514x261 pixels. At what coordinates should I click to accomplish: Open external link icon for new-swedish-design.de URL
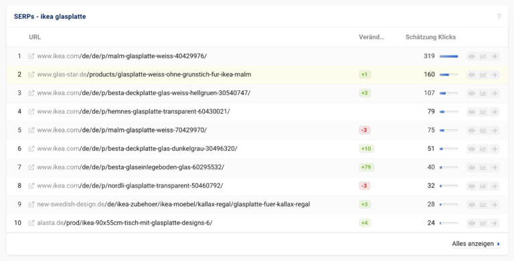(x=31, y=205)
